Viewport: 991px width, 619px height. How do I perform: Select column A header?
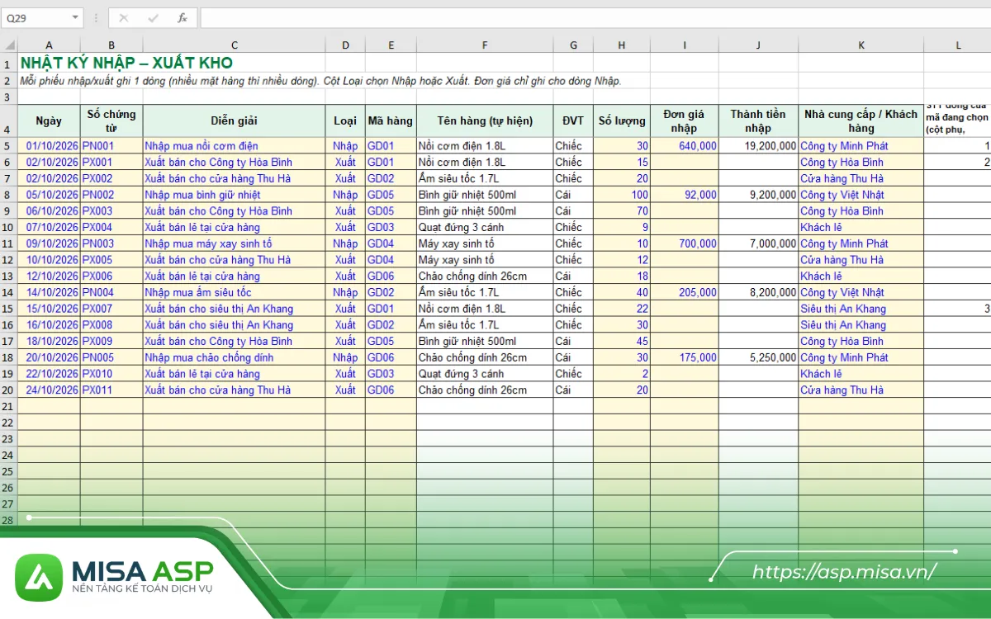point(49,45)
